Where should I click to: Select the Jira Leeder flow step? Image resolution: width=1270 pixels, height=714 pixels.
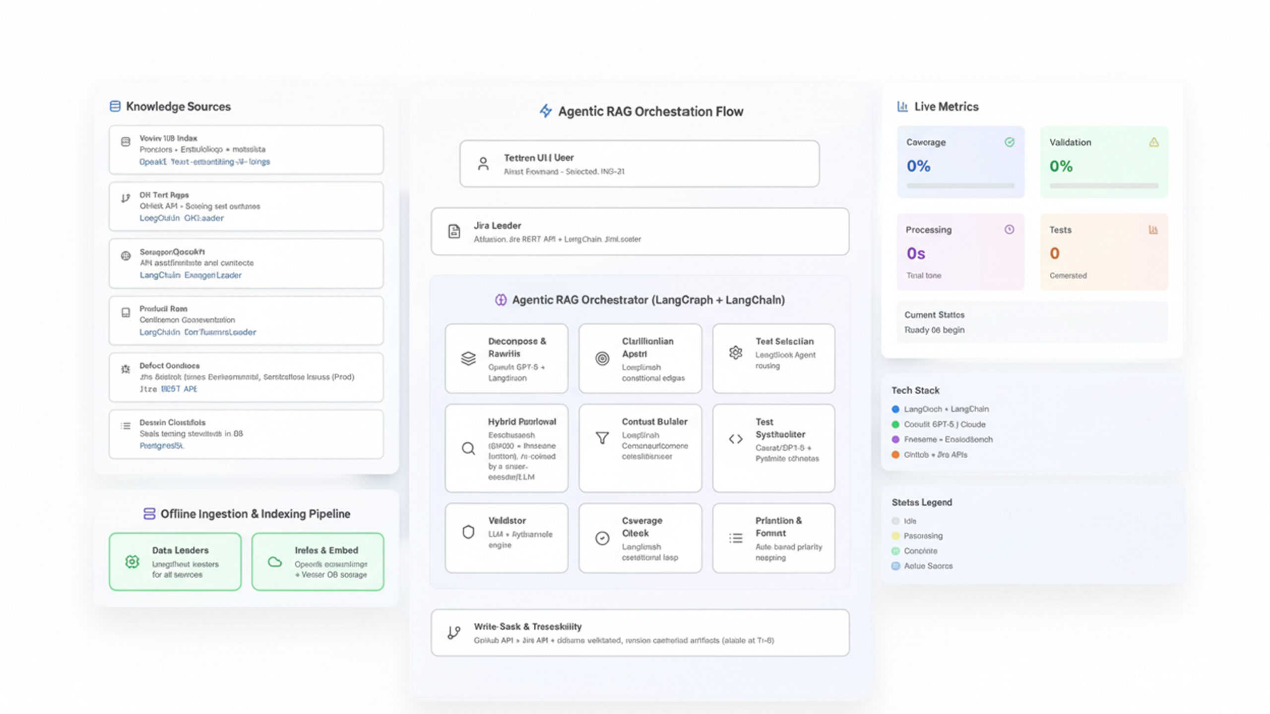639,232
